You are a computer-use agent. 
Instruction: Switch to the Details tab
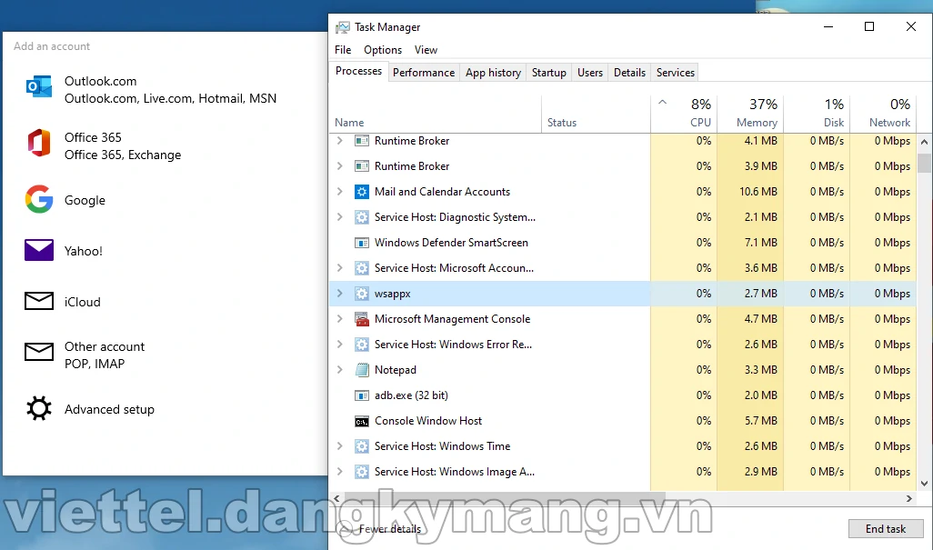(629, 73)
